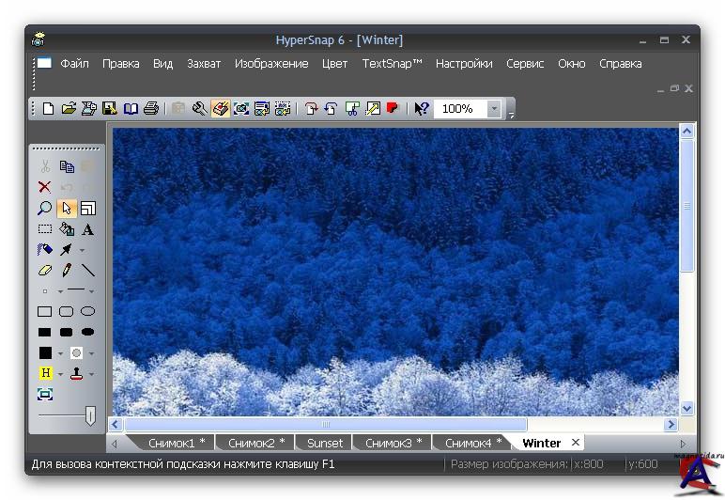Select the magnifier Zoom tool

tap(44, 209)
